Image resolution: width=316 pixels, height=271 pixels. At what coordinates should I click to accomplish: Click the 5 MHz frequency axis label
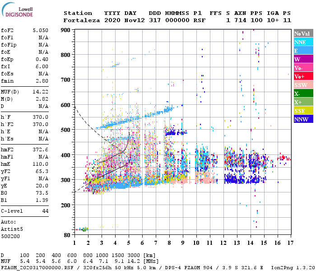coord(129,243)
